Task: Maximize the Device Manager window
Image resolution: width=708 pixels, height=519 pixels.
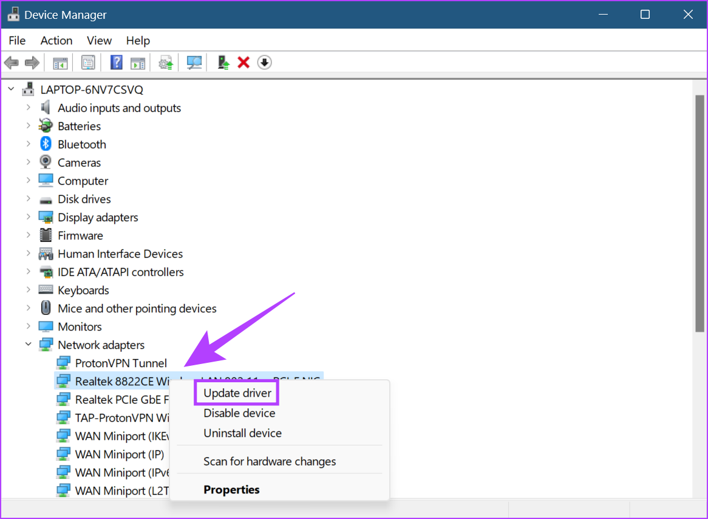Action: click(645, 15)
